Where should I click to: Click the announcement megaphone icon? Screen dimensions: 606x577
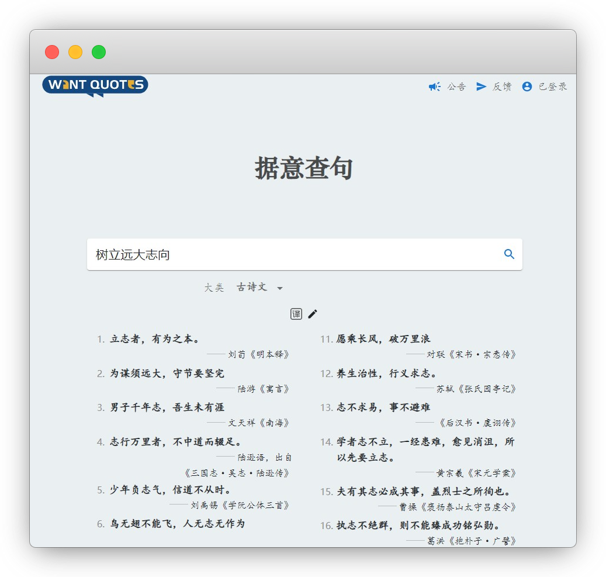point(434,87)
